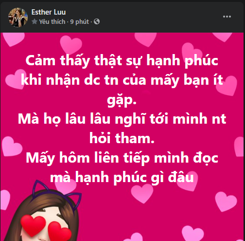Click the text line 'Cảm thấy thật sự hạnh phúc'
Image resolution: width=245 pixels, height=241 pixels.
122,61
